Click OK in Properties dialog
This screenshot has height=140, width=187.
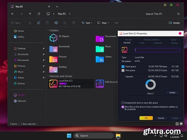pos(146,118)
